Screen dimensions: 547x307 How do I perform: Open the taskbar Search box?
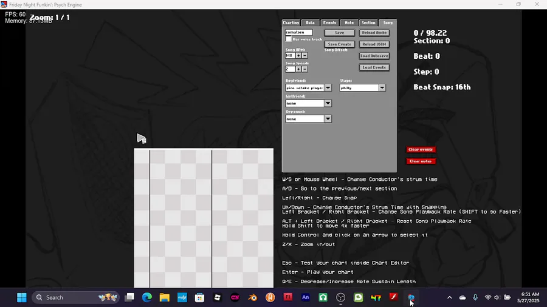point(75,298)
